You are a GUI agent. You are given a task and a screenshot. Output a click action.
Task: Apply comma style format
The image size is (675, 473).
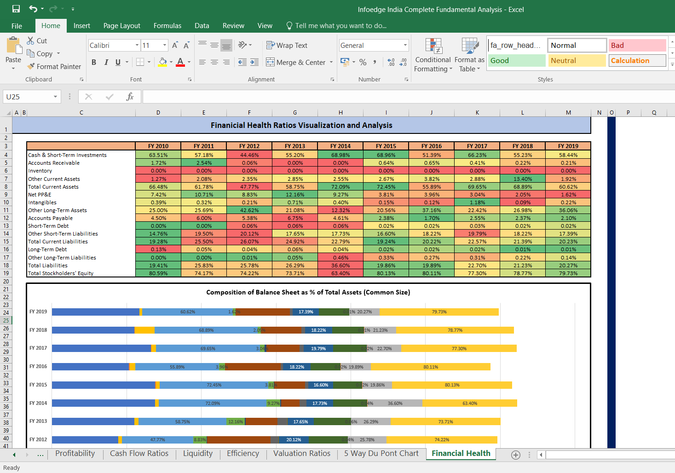click(x=375, y=62)
